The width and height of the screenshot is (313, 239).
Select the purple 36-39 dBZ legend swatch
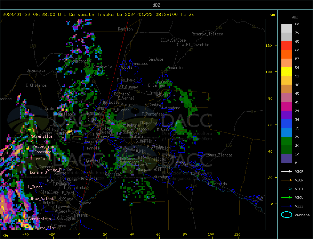pos(287,115)
